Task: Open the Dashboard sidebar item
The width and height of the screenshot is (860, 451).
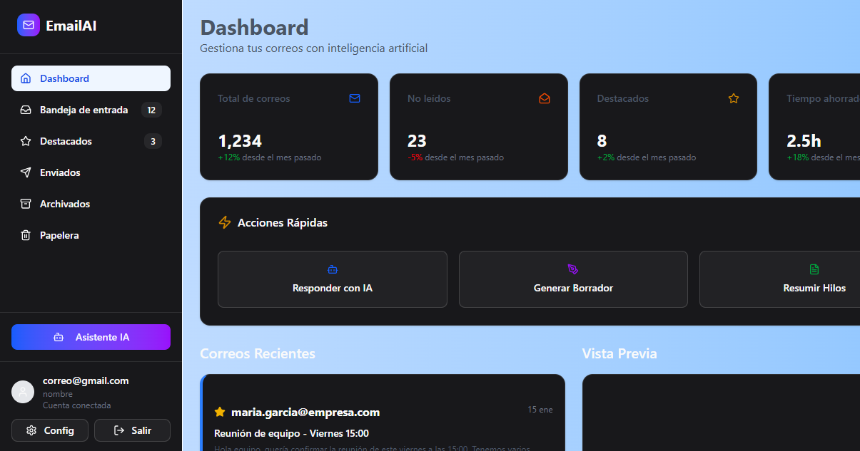Action: (91, 78)
